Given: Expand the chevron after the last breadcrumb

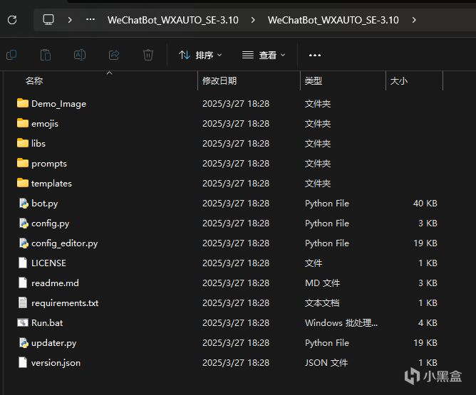Looking at the screenshot, I should [414, 20].
